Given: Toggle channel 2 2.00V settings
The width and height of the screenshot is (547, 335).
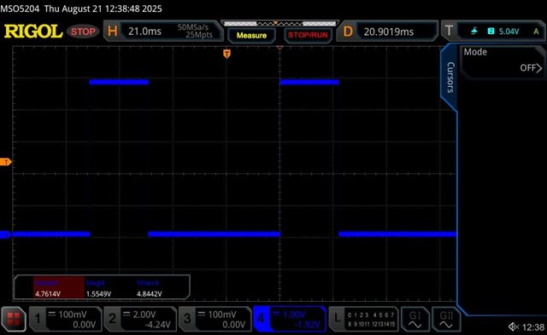Looking at the screenshot, I should pos(140,319).
